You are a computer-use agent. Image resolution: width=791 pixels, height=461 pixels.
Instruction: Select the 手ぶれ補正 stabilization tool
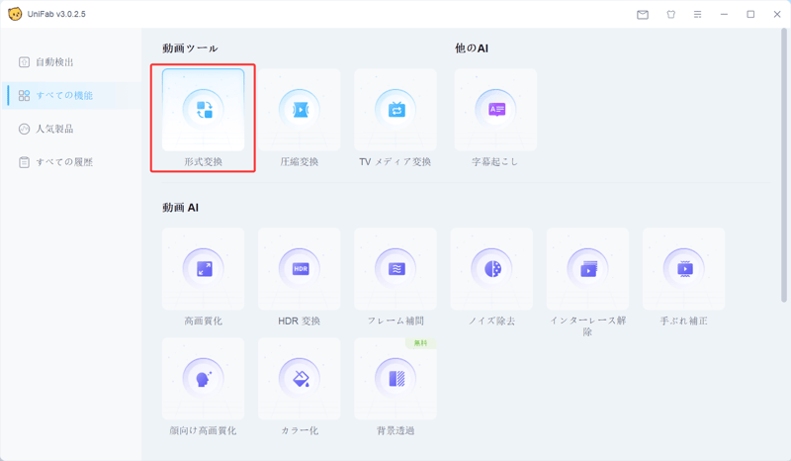(683, 276)
